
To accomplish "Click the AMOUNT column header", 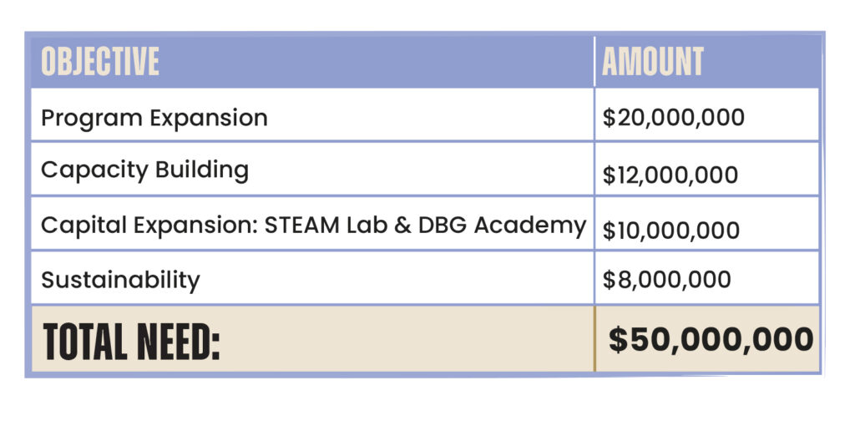I will click(x=653, y=62).
